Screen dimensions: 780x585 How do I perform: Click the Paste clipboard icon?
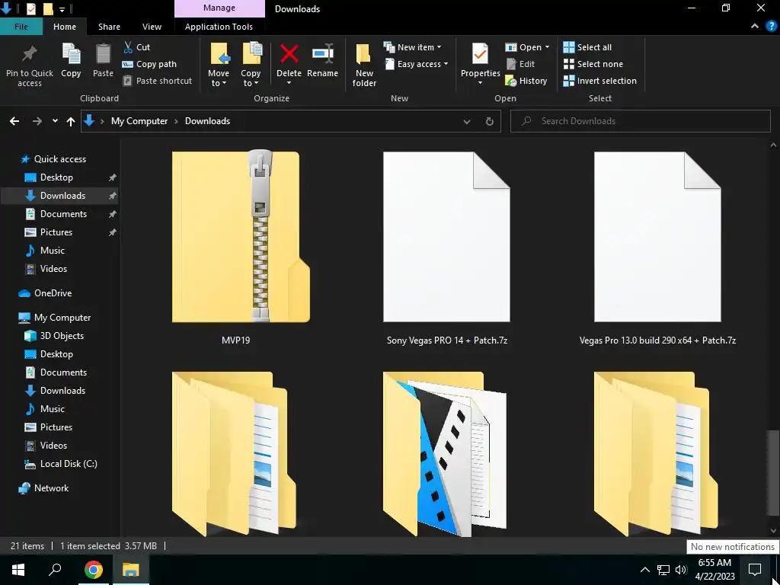click(x=103, y=60)
